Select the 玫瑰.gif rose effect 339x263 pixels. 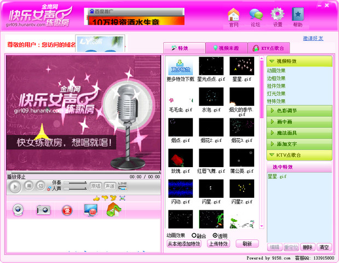coord(180,158)
